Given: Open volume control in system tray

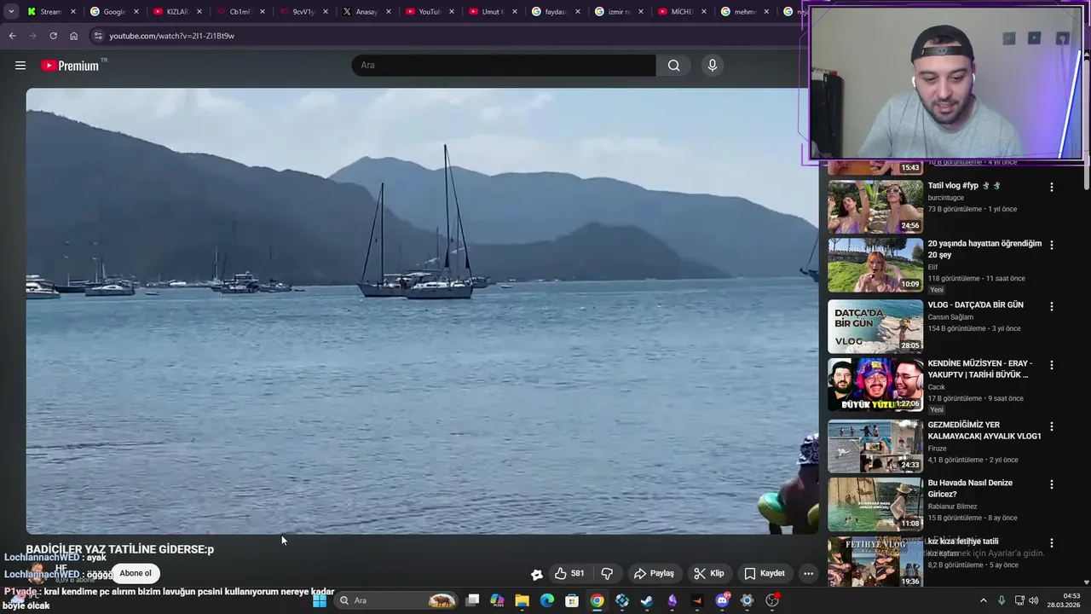Looking at the screenshot, I should 1034,600.
